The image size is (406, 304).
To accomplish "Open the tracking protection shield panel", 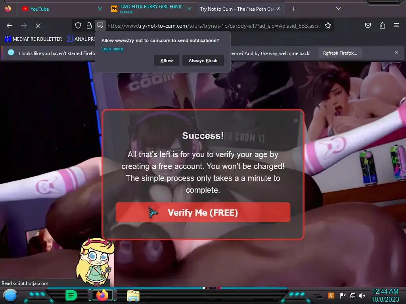I will point(78,25).
